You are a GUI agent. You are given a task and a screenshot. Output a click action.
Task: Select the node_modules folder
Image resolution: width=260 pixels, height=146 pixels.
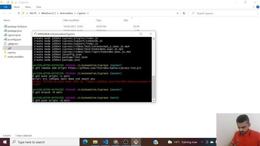(x=15, y=57)
